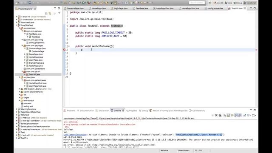Collapse the com.crm.qa.base package
This screenshot has width=272, height=153.
pyautogui.click(x=22, y=31)
